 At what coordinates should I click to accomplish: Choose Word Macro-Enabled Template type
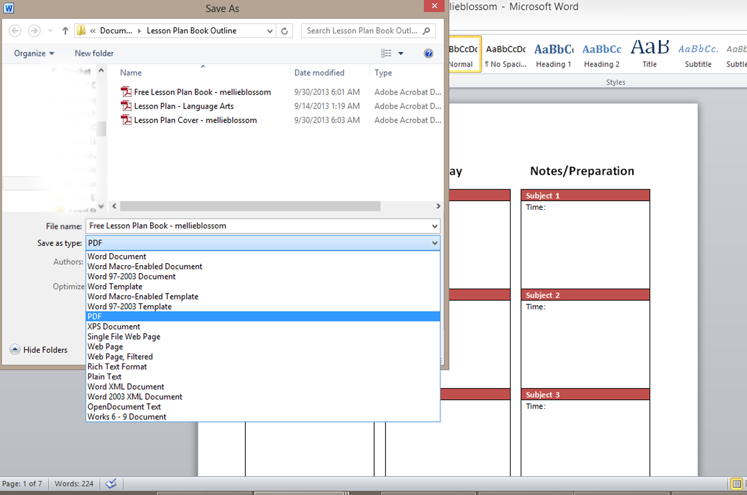click(x=263, y=296)
